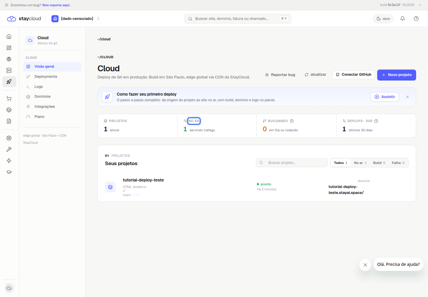Open the support lifebuoy icon in rail

(x=9, y=138)
